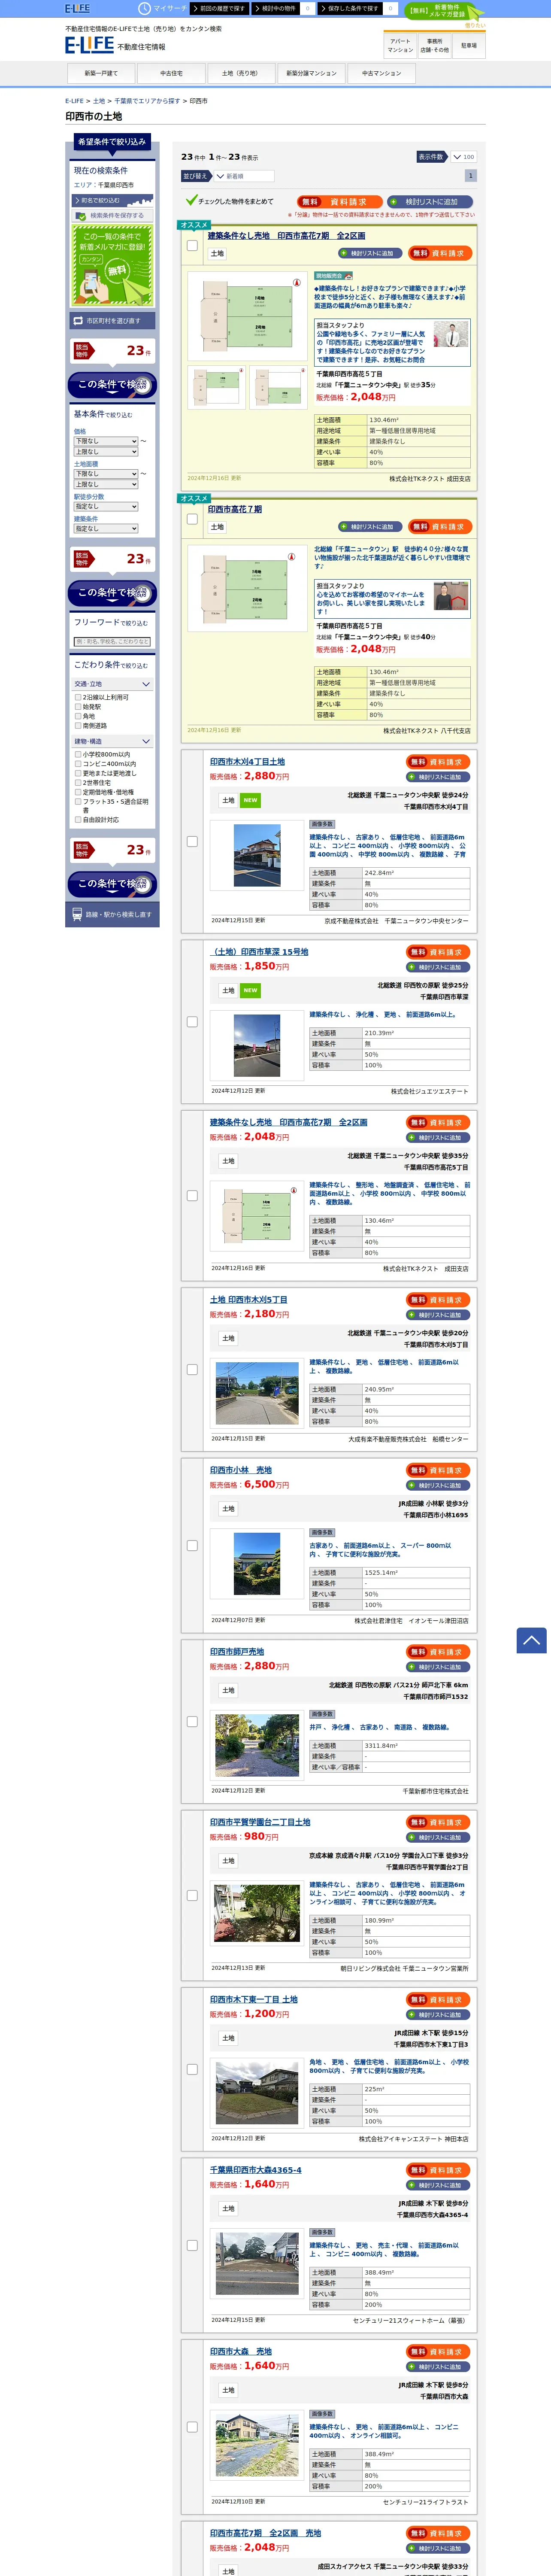Open the photo of 印西市木下東一丁目 土地
This screenshot has width=551, height=2576.
point(257,2092)
